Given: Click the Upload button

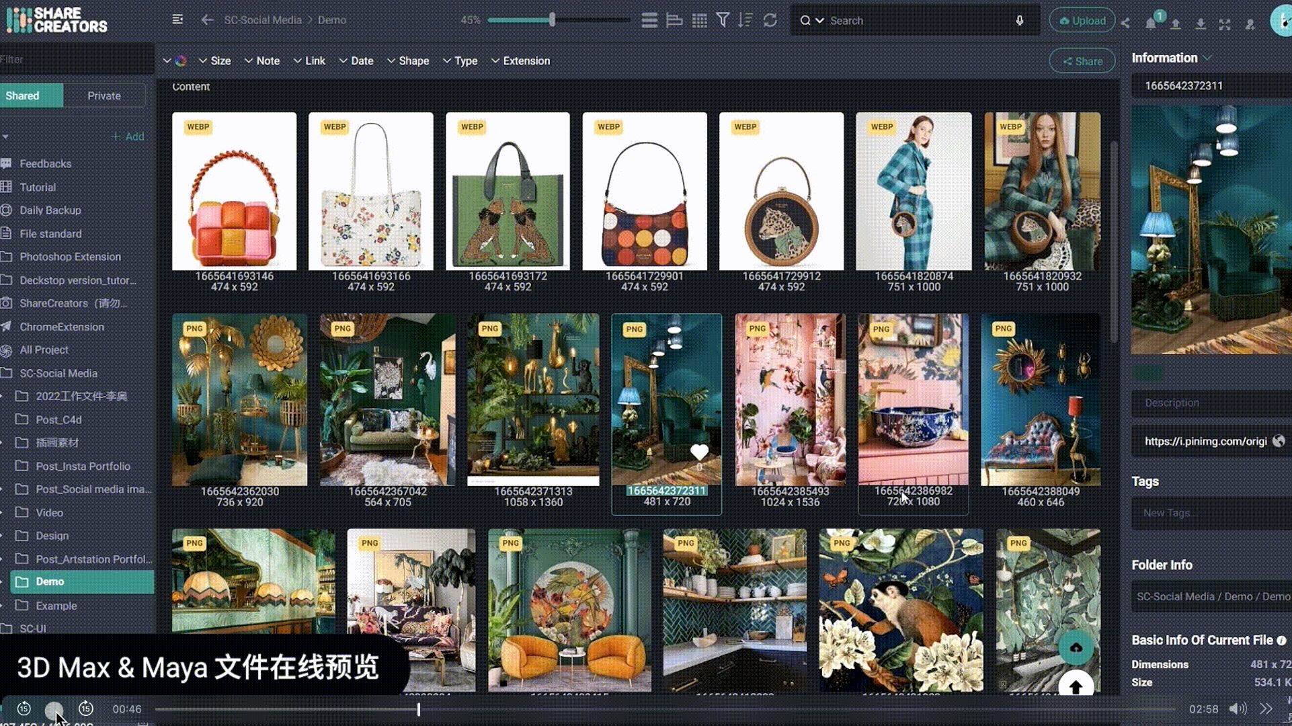Looking at the screenshot, I should coord(1082,21).
